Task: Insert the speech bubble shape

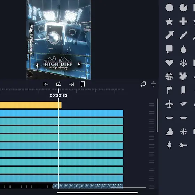Action: click(169, 49)
